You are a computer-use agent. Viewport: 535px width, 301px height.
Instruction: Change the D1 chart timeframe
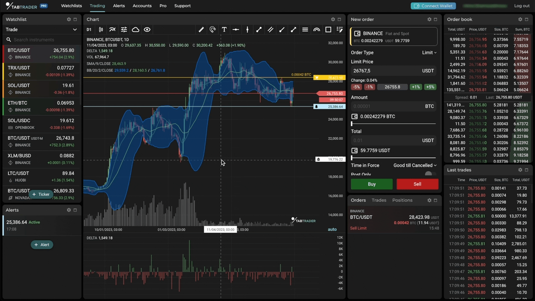pyautogui.click(x=89, y=30)
